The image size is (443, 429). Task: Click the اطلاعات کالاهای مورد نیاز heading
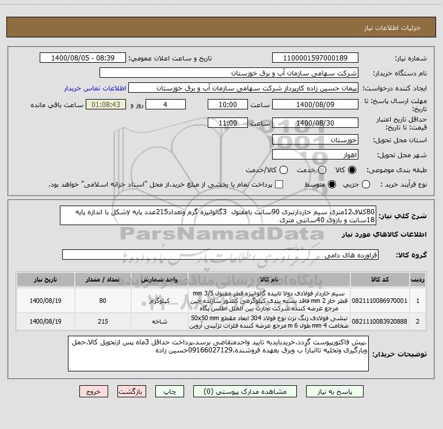pyautogui.click(x=384, y=234)
